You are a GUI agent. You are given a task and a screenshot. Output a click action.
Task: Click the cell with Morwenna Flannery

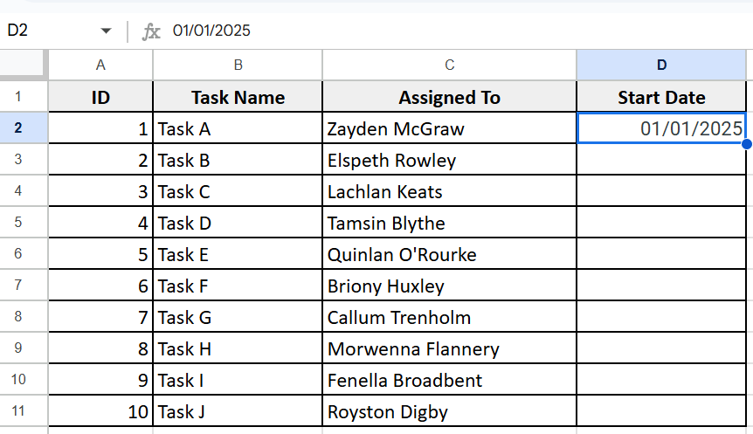click(450, 348)
